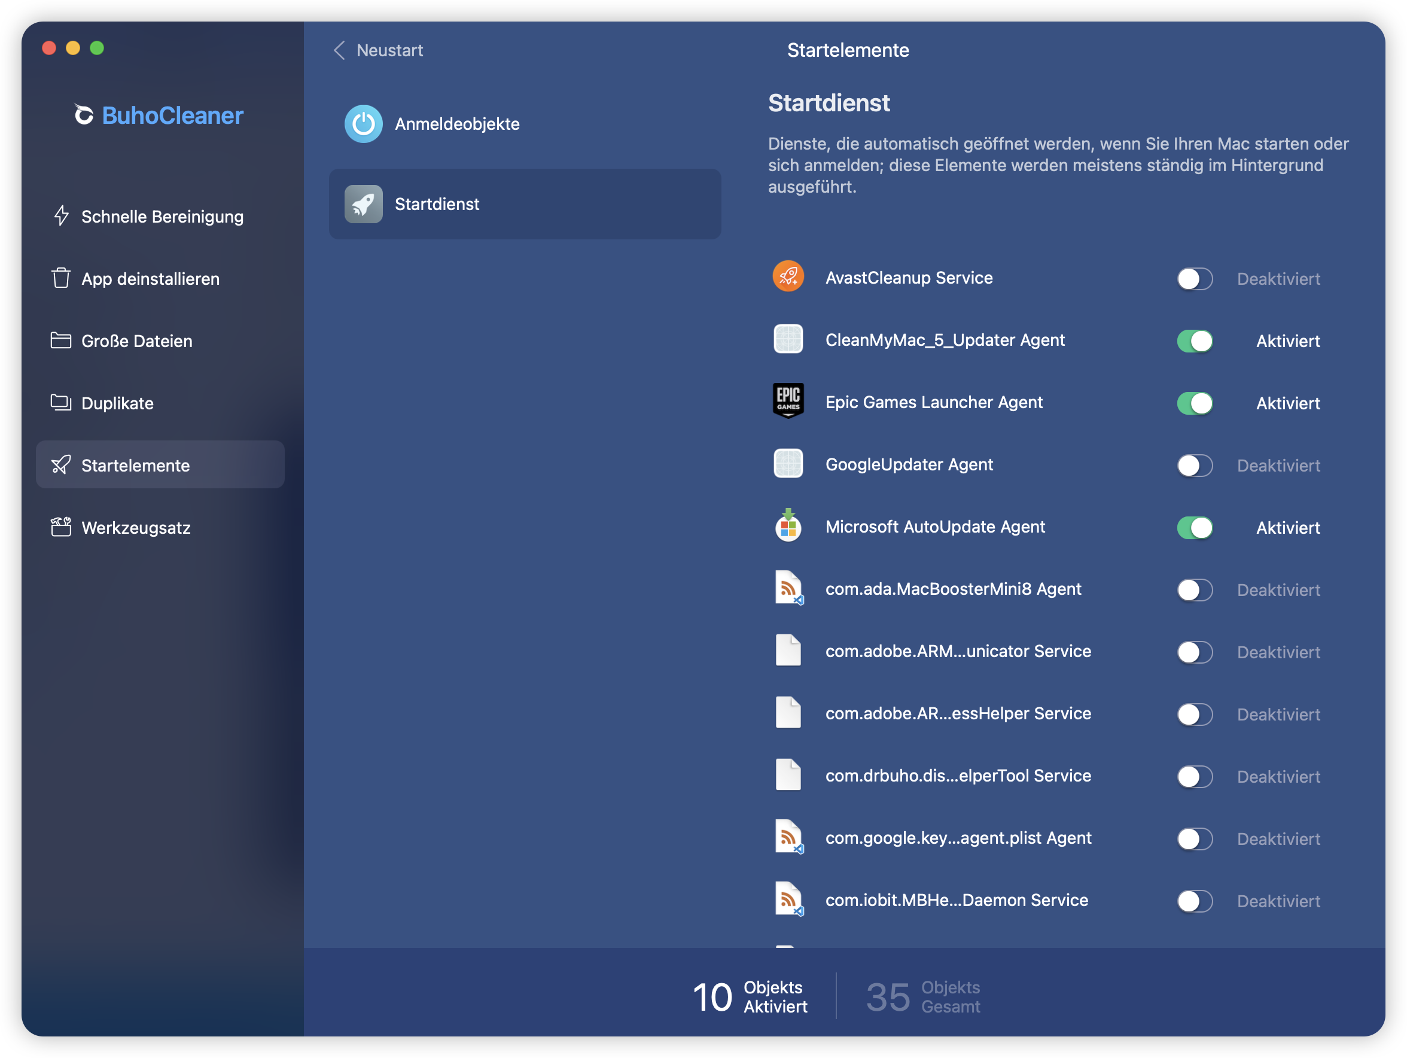Open the Duplikate section
This screenshot has height=1058, width=1407.
click(x=160, y=403)
